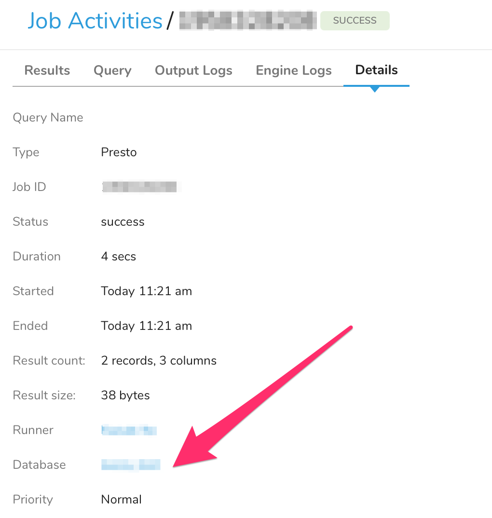Viewport: 492px width, 518px height.
Task: Click the Started time value
Action: point(146,291)
